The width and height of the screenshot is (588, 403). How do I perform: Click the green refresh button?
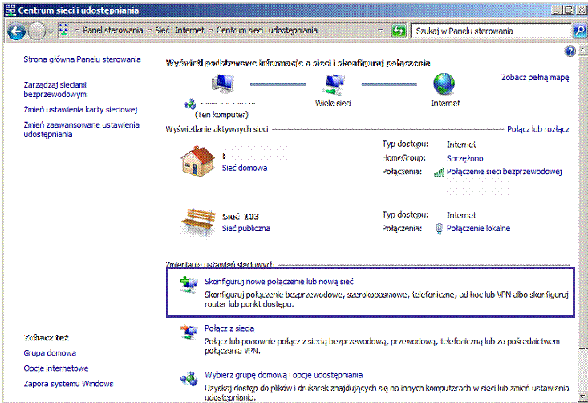399,31
